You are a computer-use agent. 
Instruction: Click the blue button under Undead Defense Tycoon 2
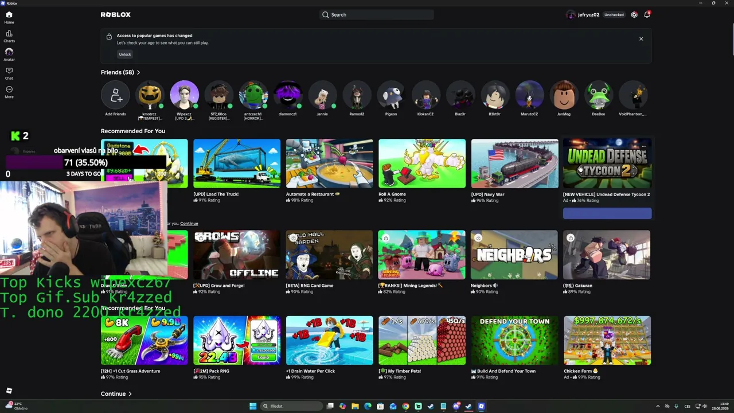[607, 213]
